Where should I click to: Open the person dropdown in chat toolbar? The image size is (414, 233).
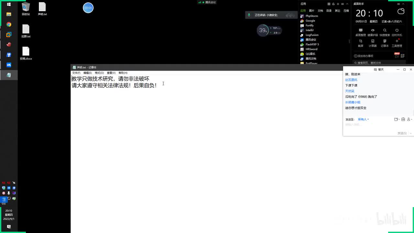point(409,119)
